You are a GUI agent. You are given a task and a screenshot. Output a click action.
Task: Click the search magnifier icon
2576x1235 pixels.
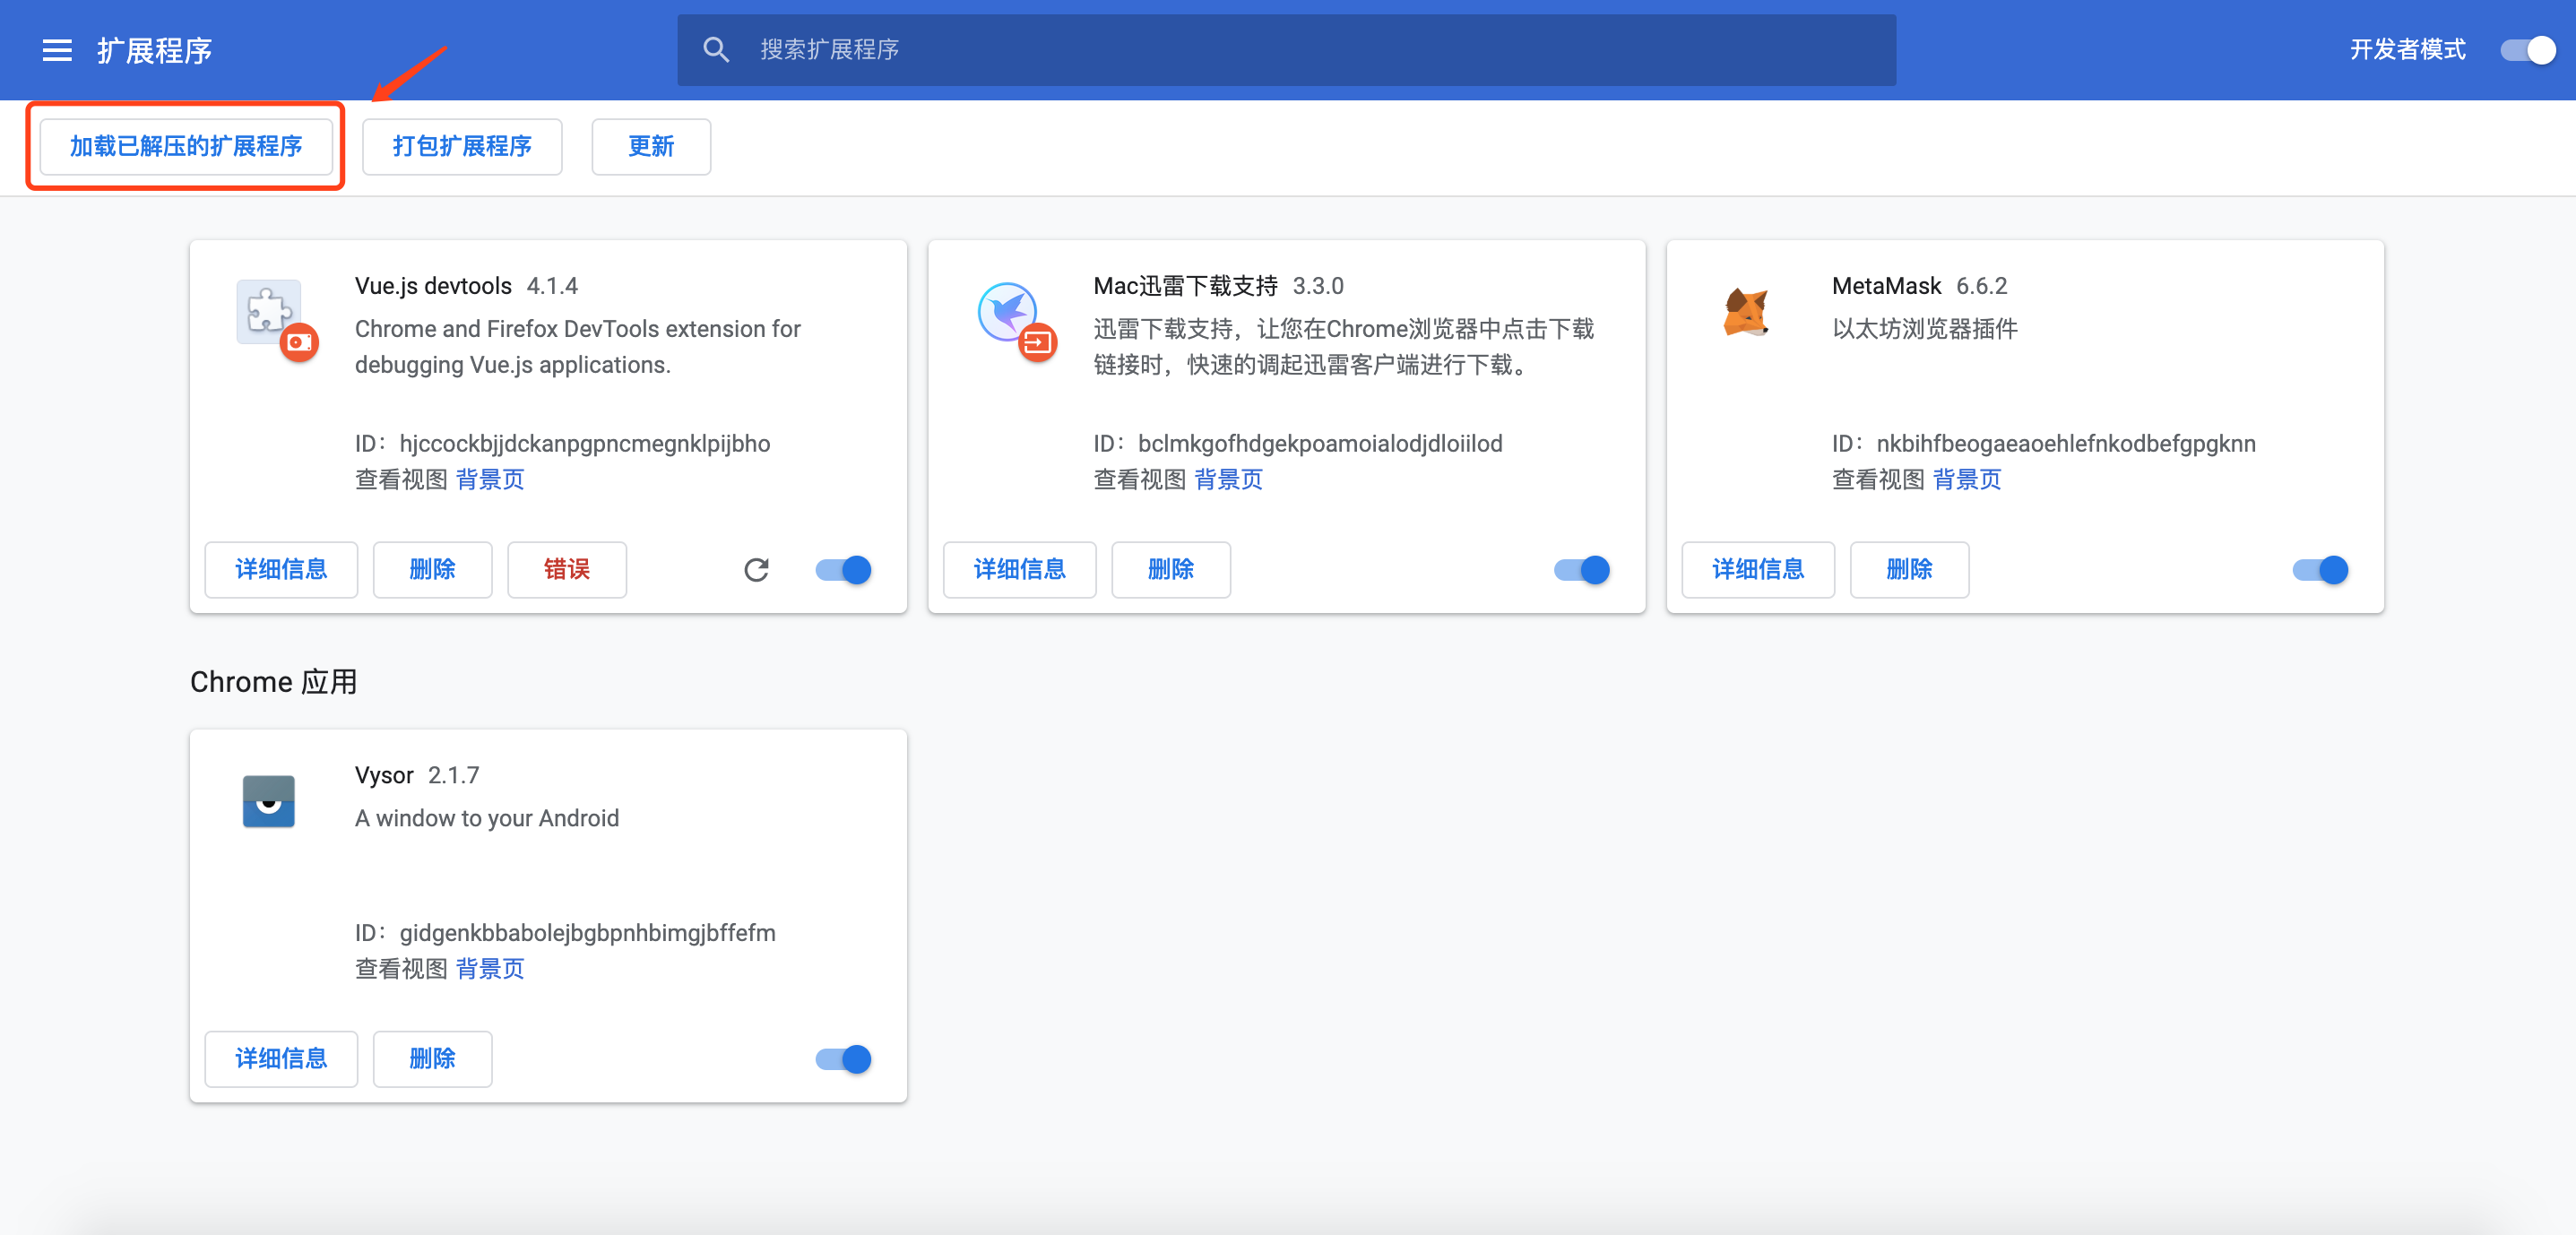coord(716,49)
